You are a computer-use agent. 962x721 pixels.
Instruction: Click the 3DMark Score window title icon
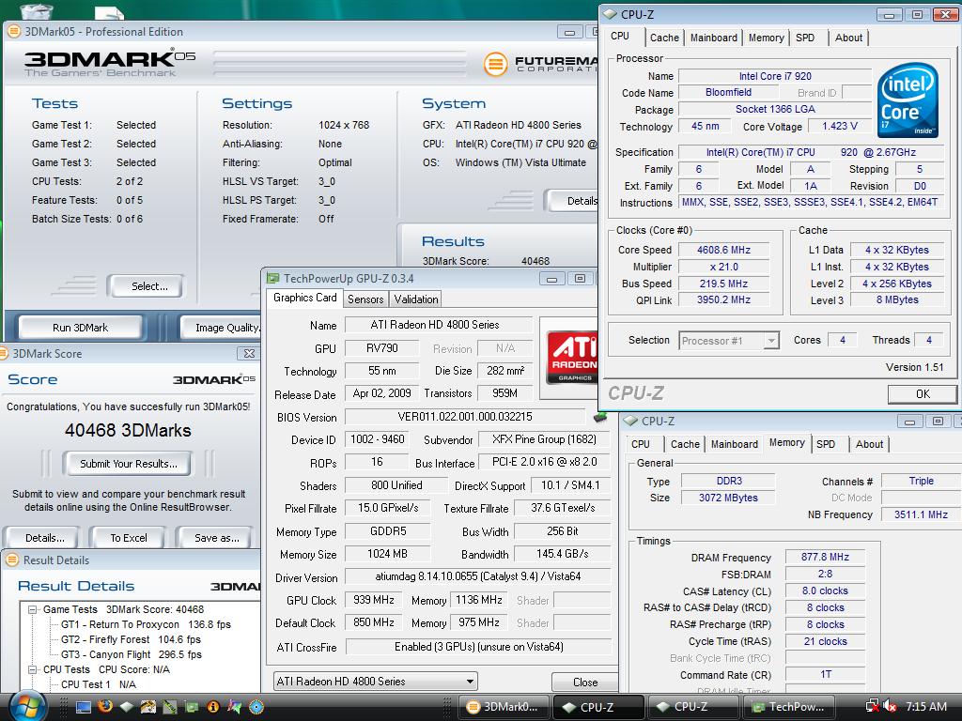pyautogui.click(x=4, y=353)
